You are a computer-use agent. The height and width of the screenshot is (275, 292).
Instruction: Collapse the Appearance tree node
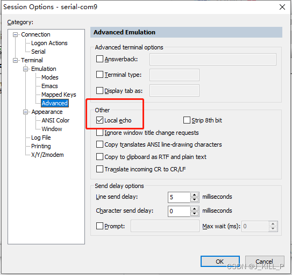(25, 112)
